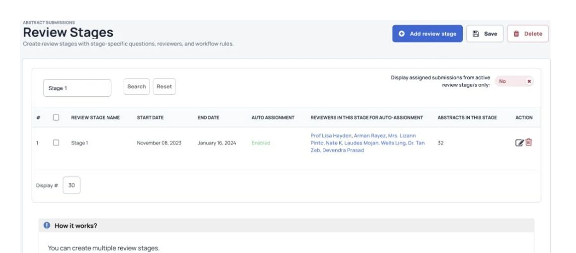Reset the stage search filter
The height and width of the screenshot is (253, 576).
(x=164, y=87)
